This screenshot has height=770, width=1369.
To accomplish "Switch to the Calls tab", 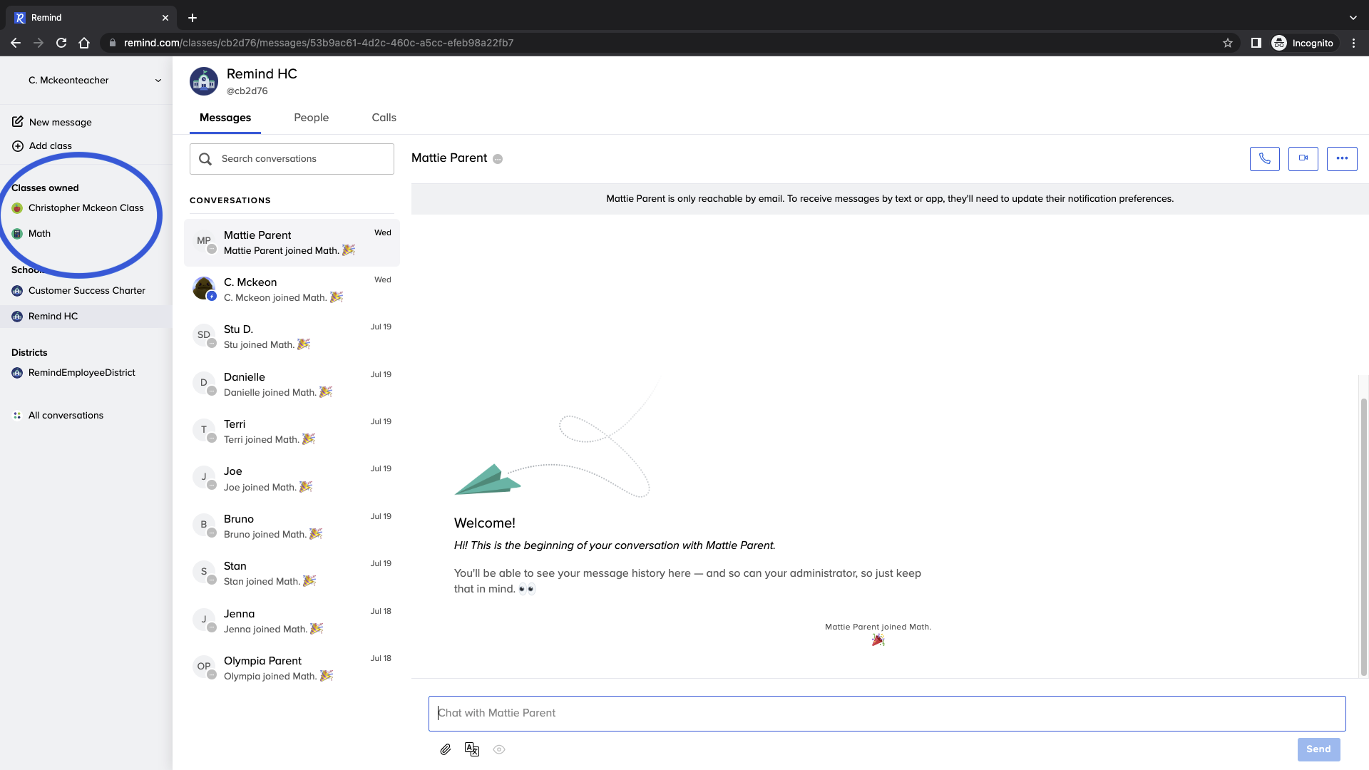I will (384, 118).
